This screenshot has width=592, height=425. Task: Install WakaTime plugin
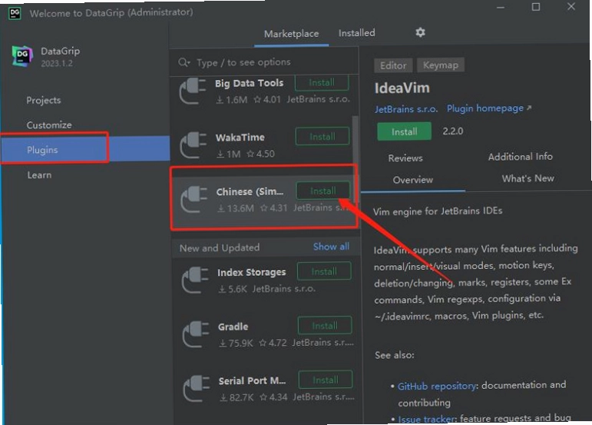pyautogui.click(x=322, y=136)
